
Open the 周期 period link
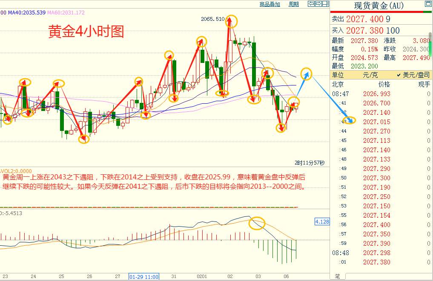293,4
